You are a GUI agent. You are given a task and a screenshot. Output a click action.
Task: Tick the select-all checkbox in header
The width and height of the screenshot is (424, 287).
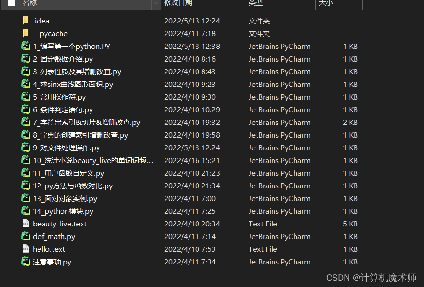coord(12,3)
